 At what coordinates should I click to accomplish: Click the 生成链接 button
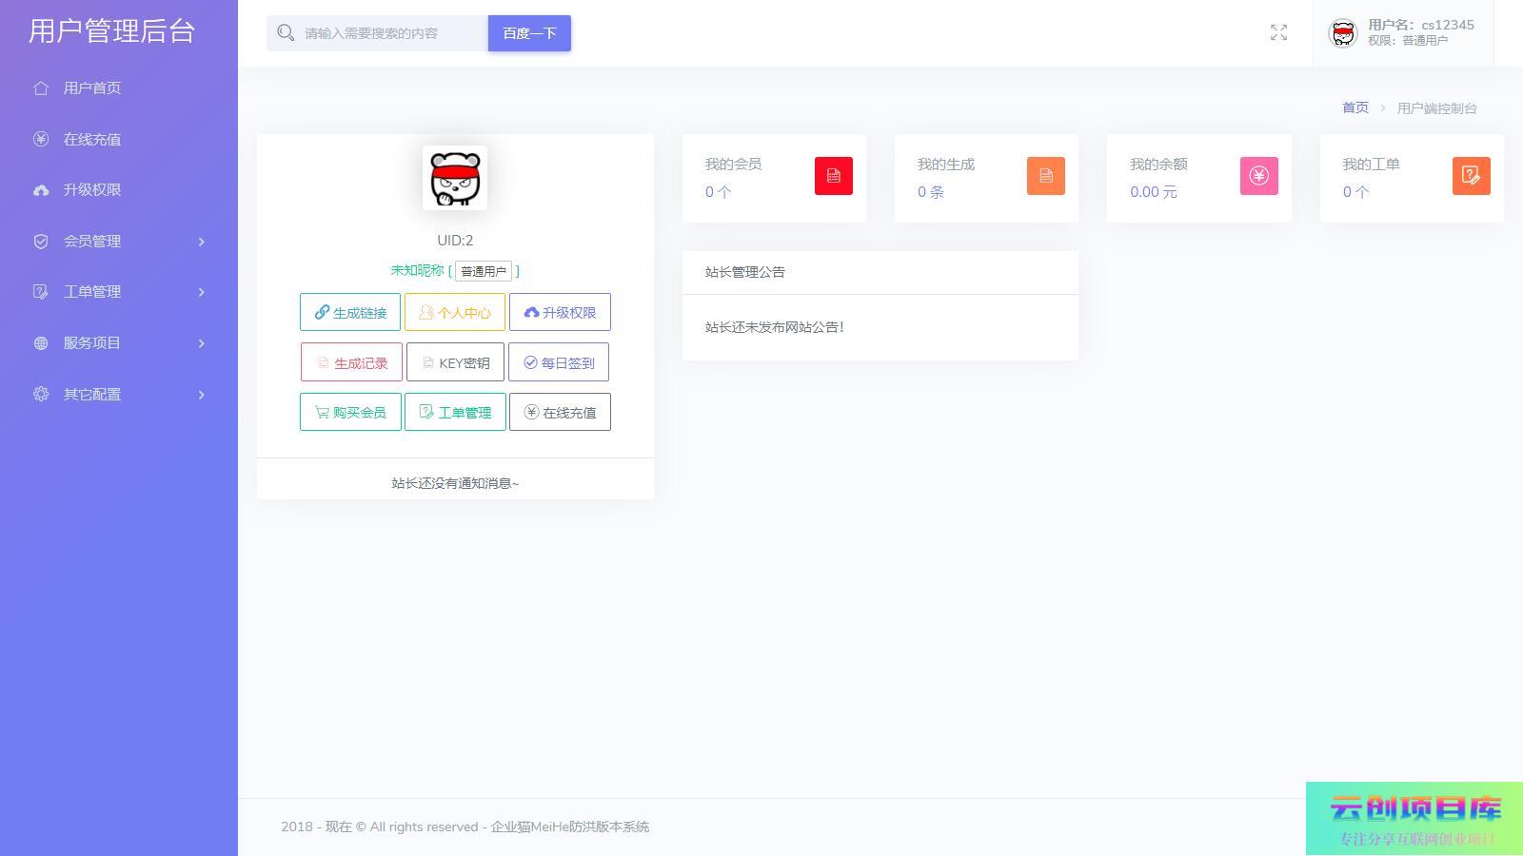pyautogui.click(x=350, y=313)
